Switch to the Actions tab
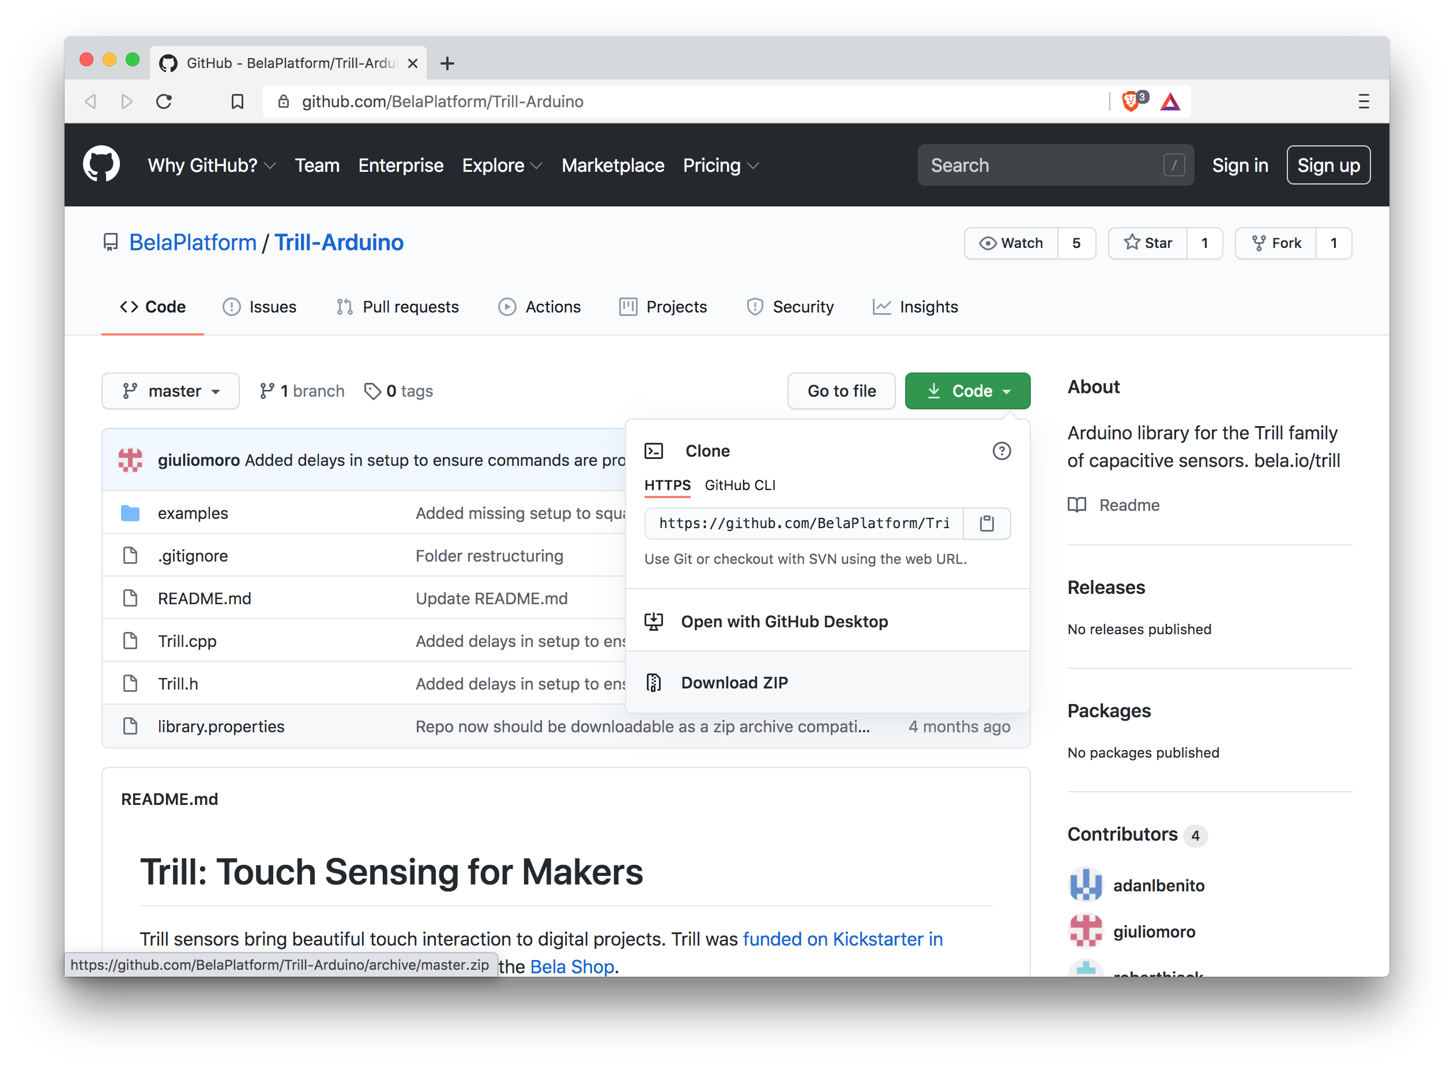The width and height of the screenshot is (1454, 1069). 540,307
